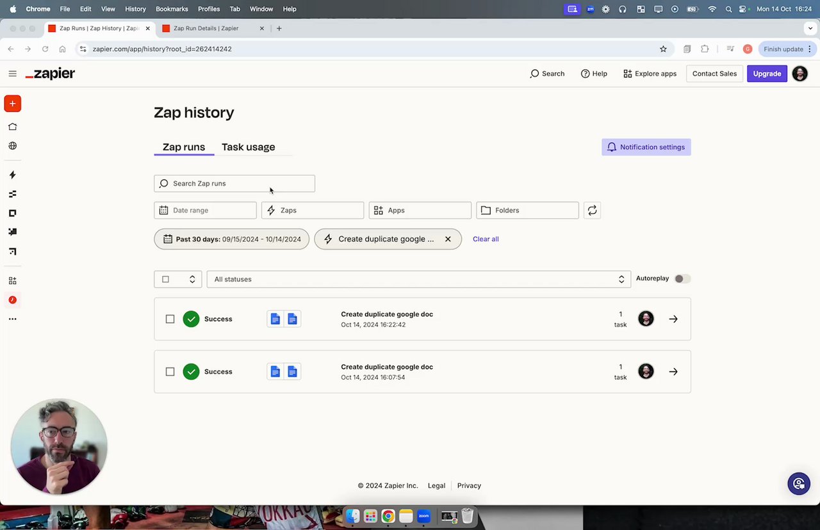
Task: Click the Search Zap runs field
Action: [x=234, y=183]
